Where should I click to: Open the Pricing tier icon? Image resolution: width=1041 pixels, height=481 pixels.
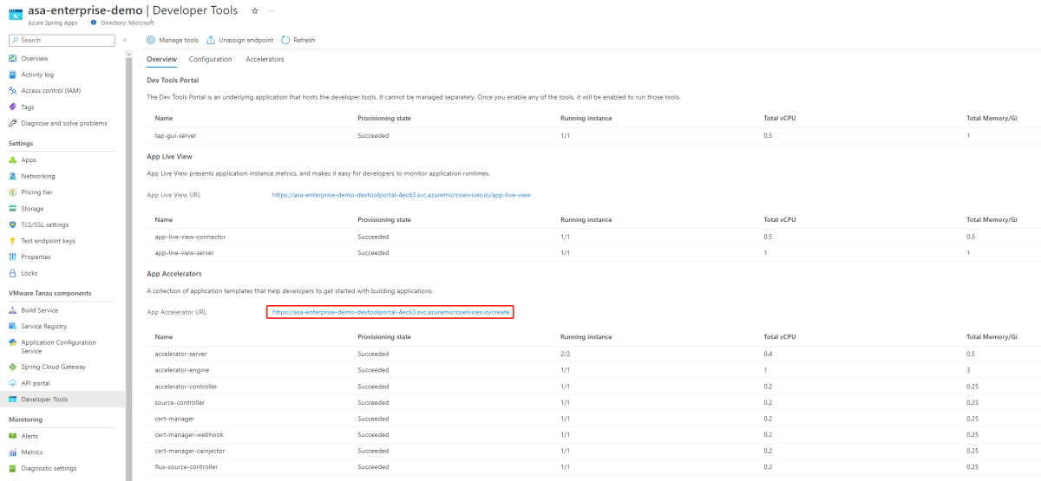12,192
